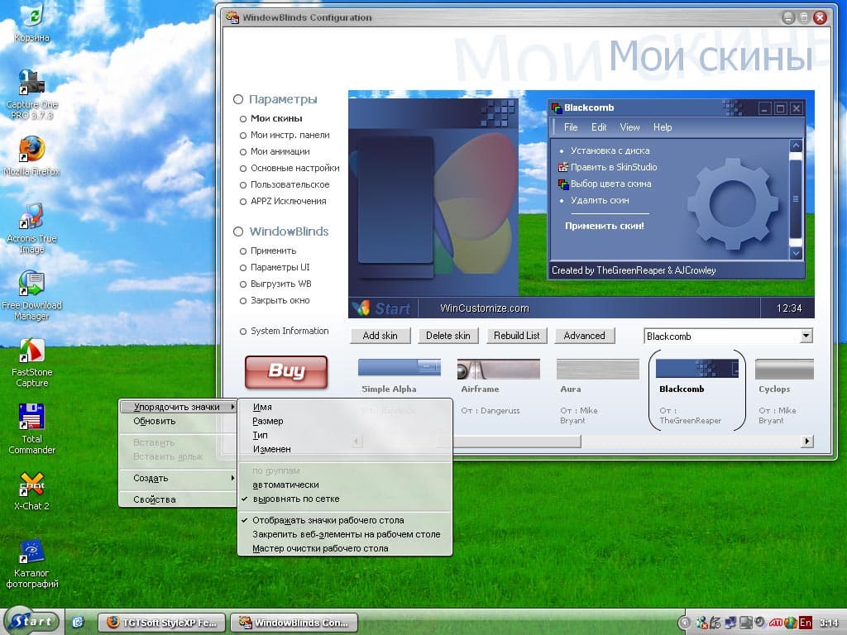Screen dimensions: 847x635
Task: Select the Aura skin thumbnail
Action: [x=598, y=369]
